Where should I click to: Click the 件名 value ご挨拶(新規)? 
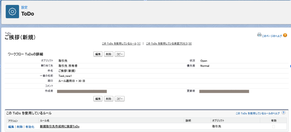(67, 71)
